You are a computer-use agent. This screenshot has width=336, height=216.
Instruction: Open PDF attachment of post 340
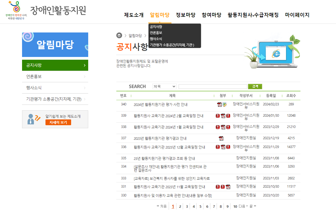coord(219,105)
